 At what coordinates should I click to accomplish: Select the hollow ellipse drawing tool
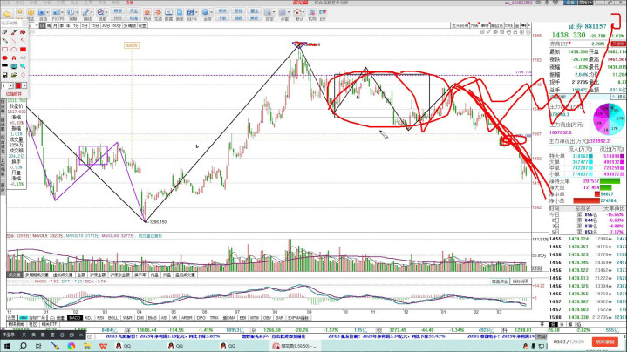coord(14,49)
